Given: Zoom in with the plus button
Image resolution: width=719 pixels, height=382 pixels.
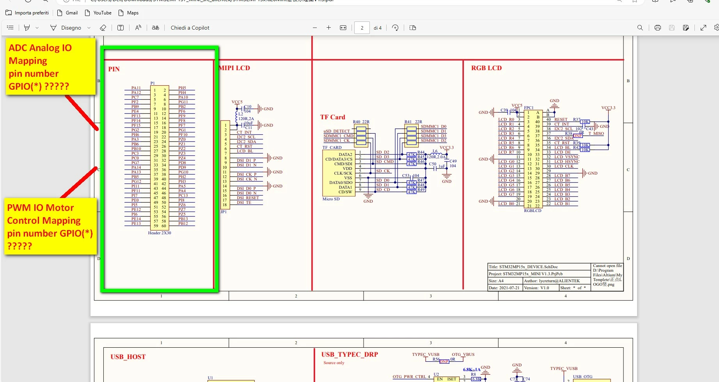Looking at the screenshot, I should point(328,28).
